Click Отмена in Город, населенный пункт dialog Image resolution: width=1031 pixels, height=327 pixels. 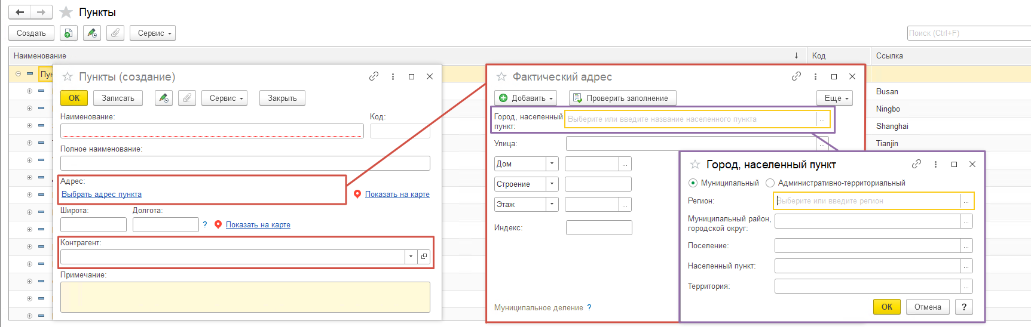tap(928, 307)
